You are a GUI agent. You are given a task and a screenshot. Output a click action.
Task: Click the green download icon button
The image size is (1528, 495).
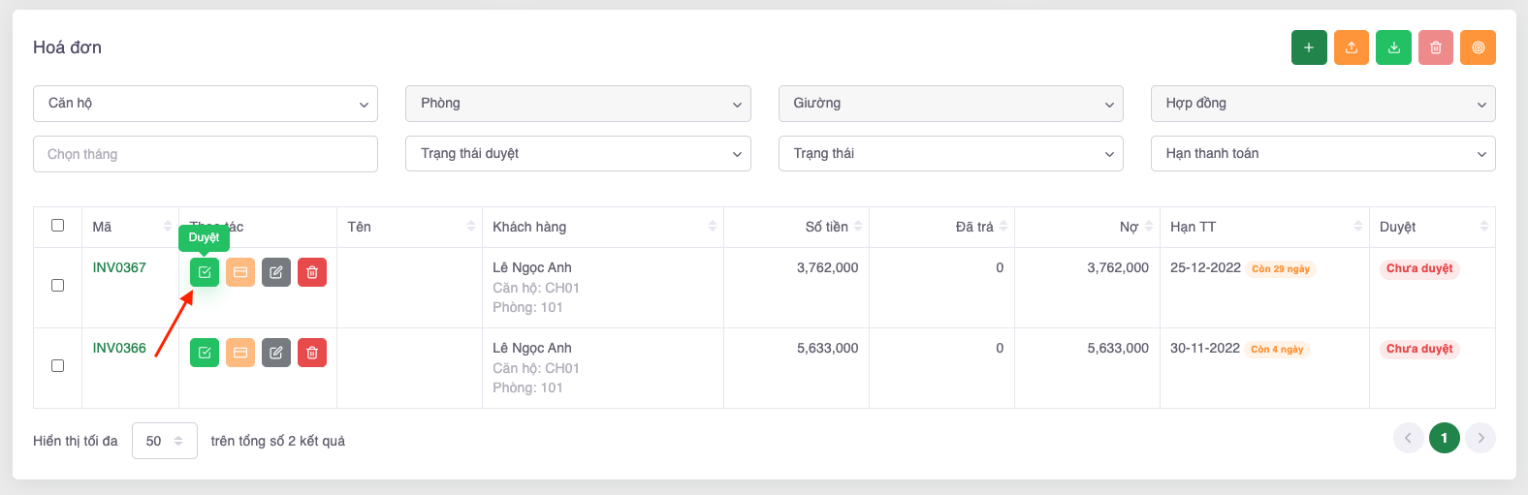1393,47
